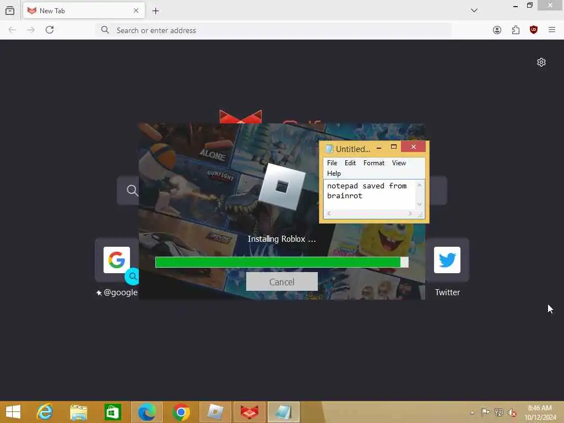Open Windows Store from taskbar

112,412
